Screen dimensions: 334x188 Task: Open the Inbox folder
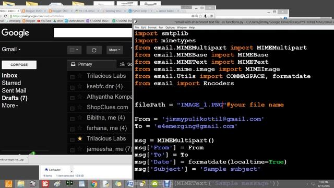[9, 75]
